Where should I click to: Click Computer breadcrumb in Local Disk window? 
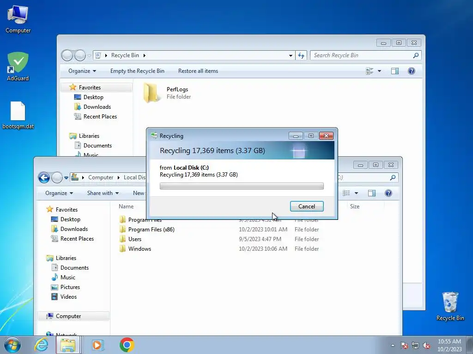pos(100,177)
